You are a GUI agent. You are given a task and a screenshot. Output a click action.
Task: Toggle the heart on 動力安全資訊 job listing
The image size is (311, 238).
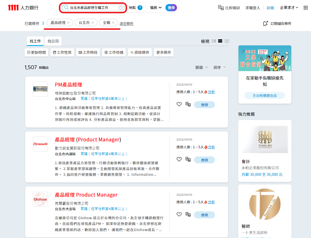pyautogui.click(x=179, y=160)
